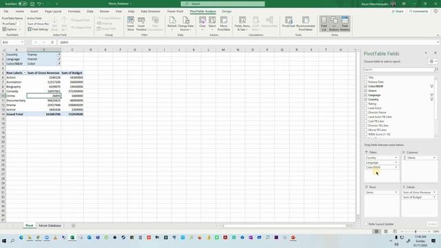Open Change Data Source
Viewport: 441px width, 248px height.
185,23
